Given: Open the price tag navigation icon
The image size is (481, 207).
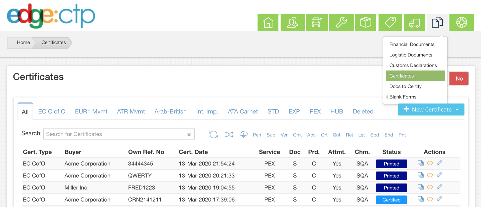Looking at the screenshot, I should [x=390, y=22].
